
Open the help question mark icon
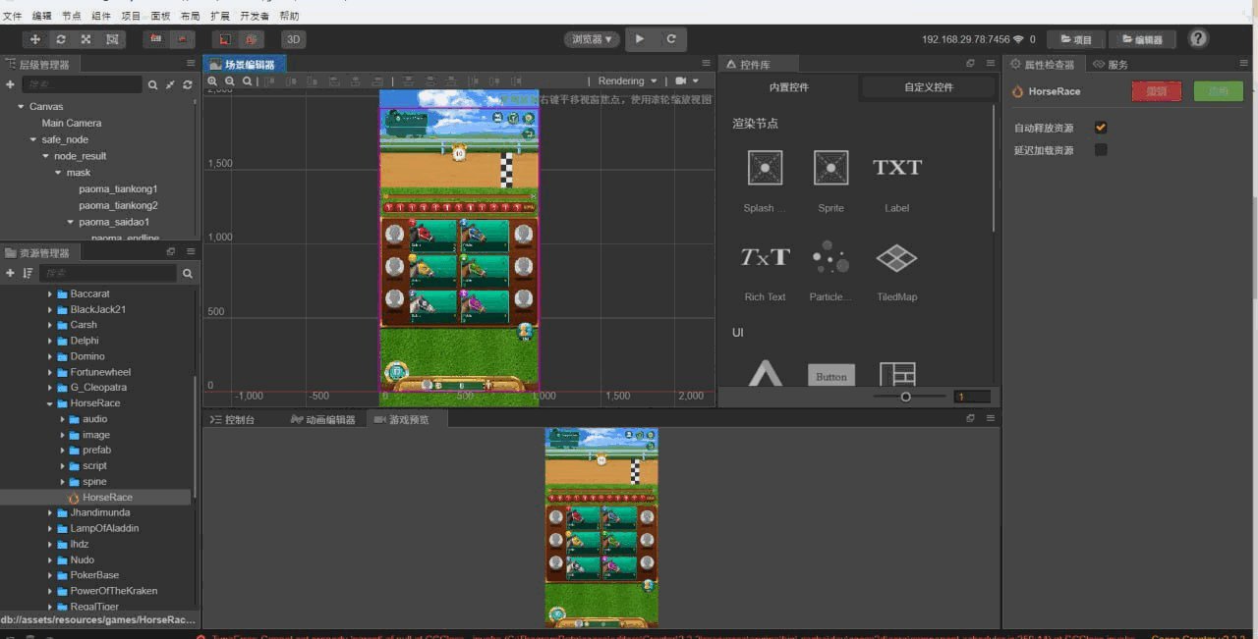(1198, 38)
